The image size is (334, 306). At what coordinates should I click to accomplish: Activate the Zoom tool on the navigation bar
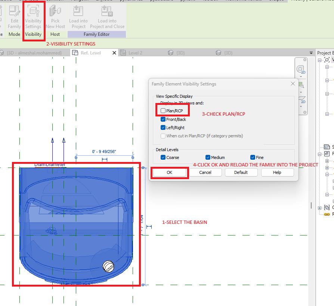pyautogui.click(x=302, y=86)
